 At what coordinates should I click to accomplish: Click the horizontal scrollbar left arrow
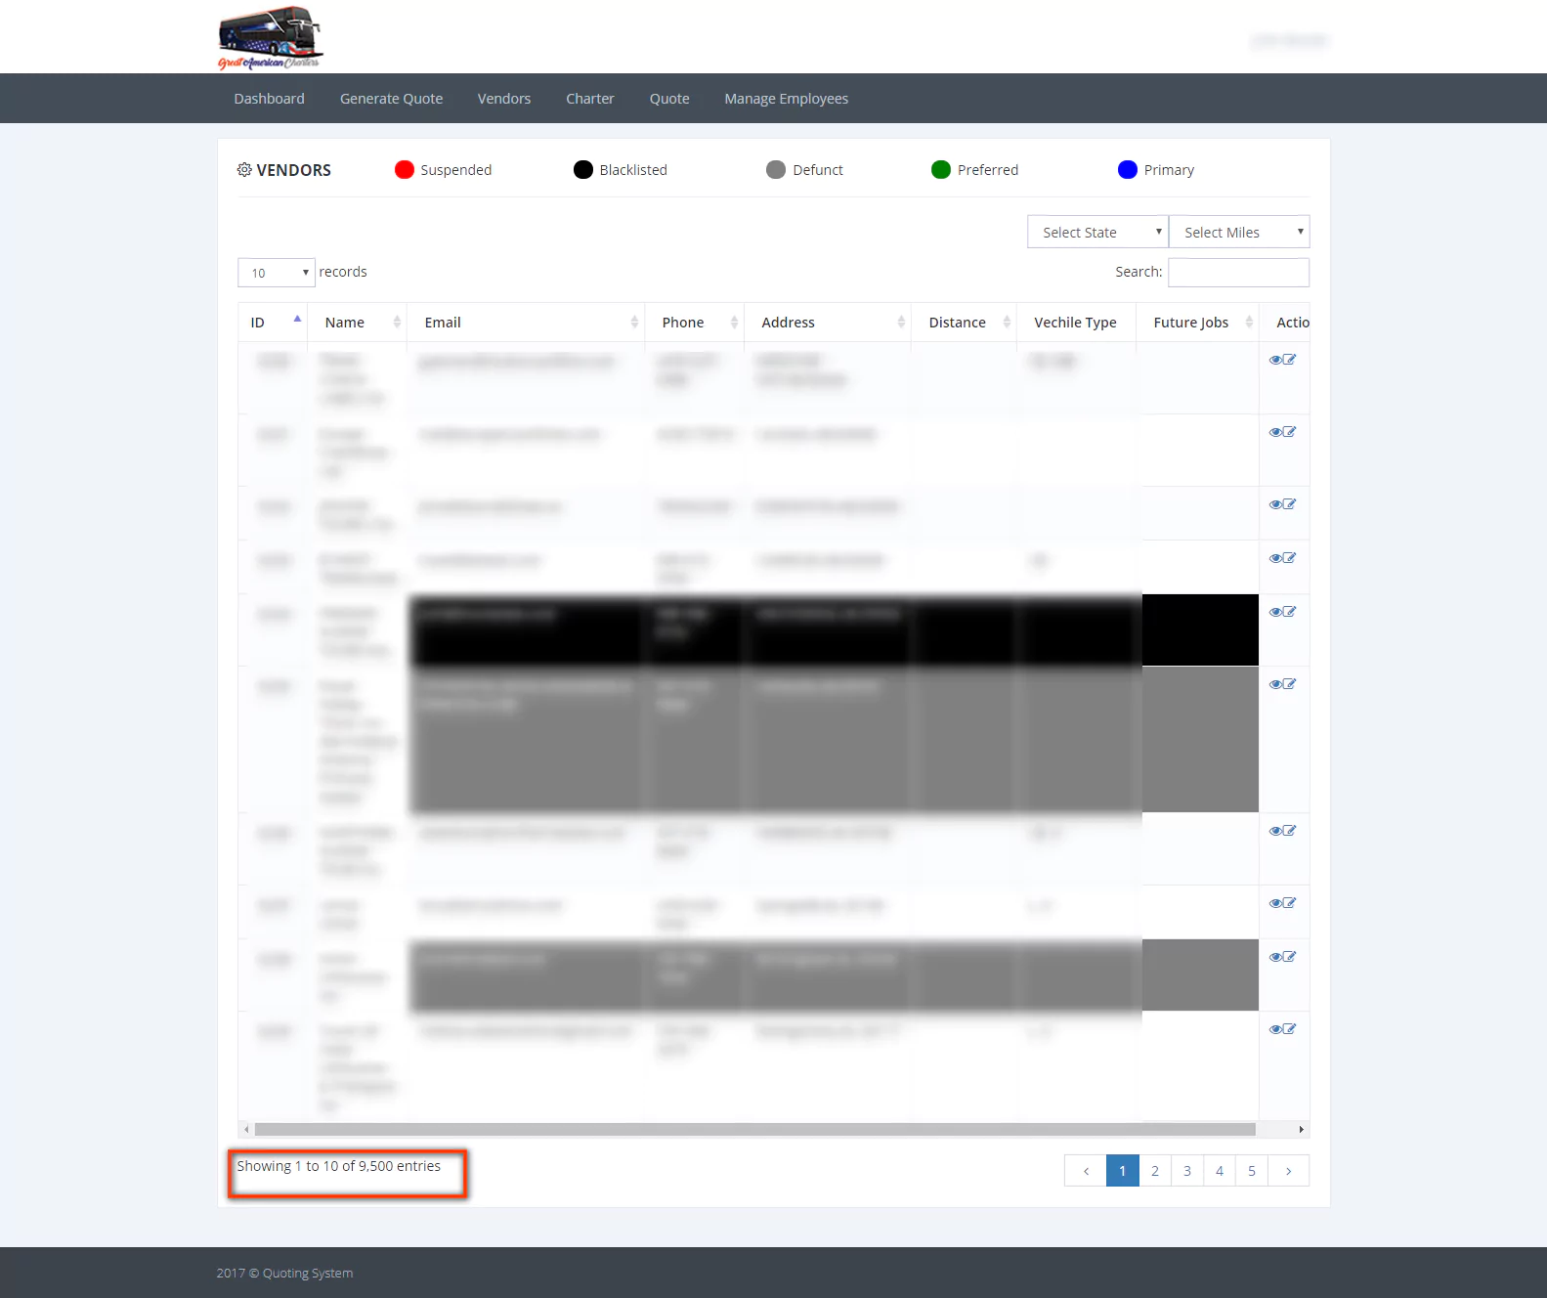246,1129
